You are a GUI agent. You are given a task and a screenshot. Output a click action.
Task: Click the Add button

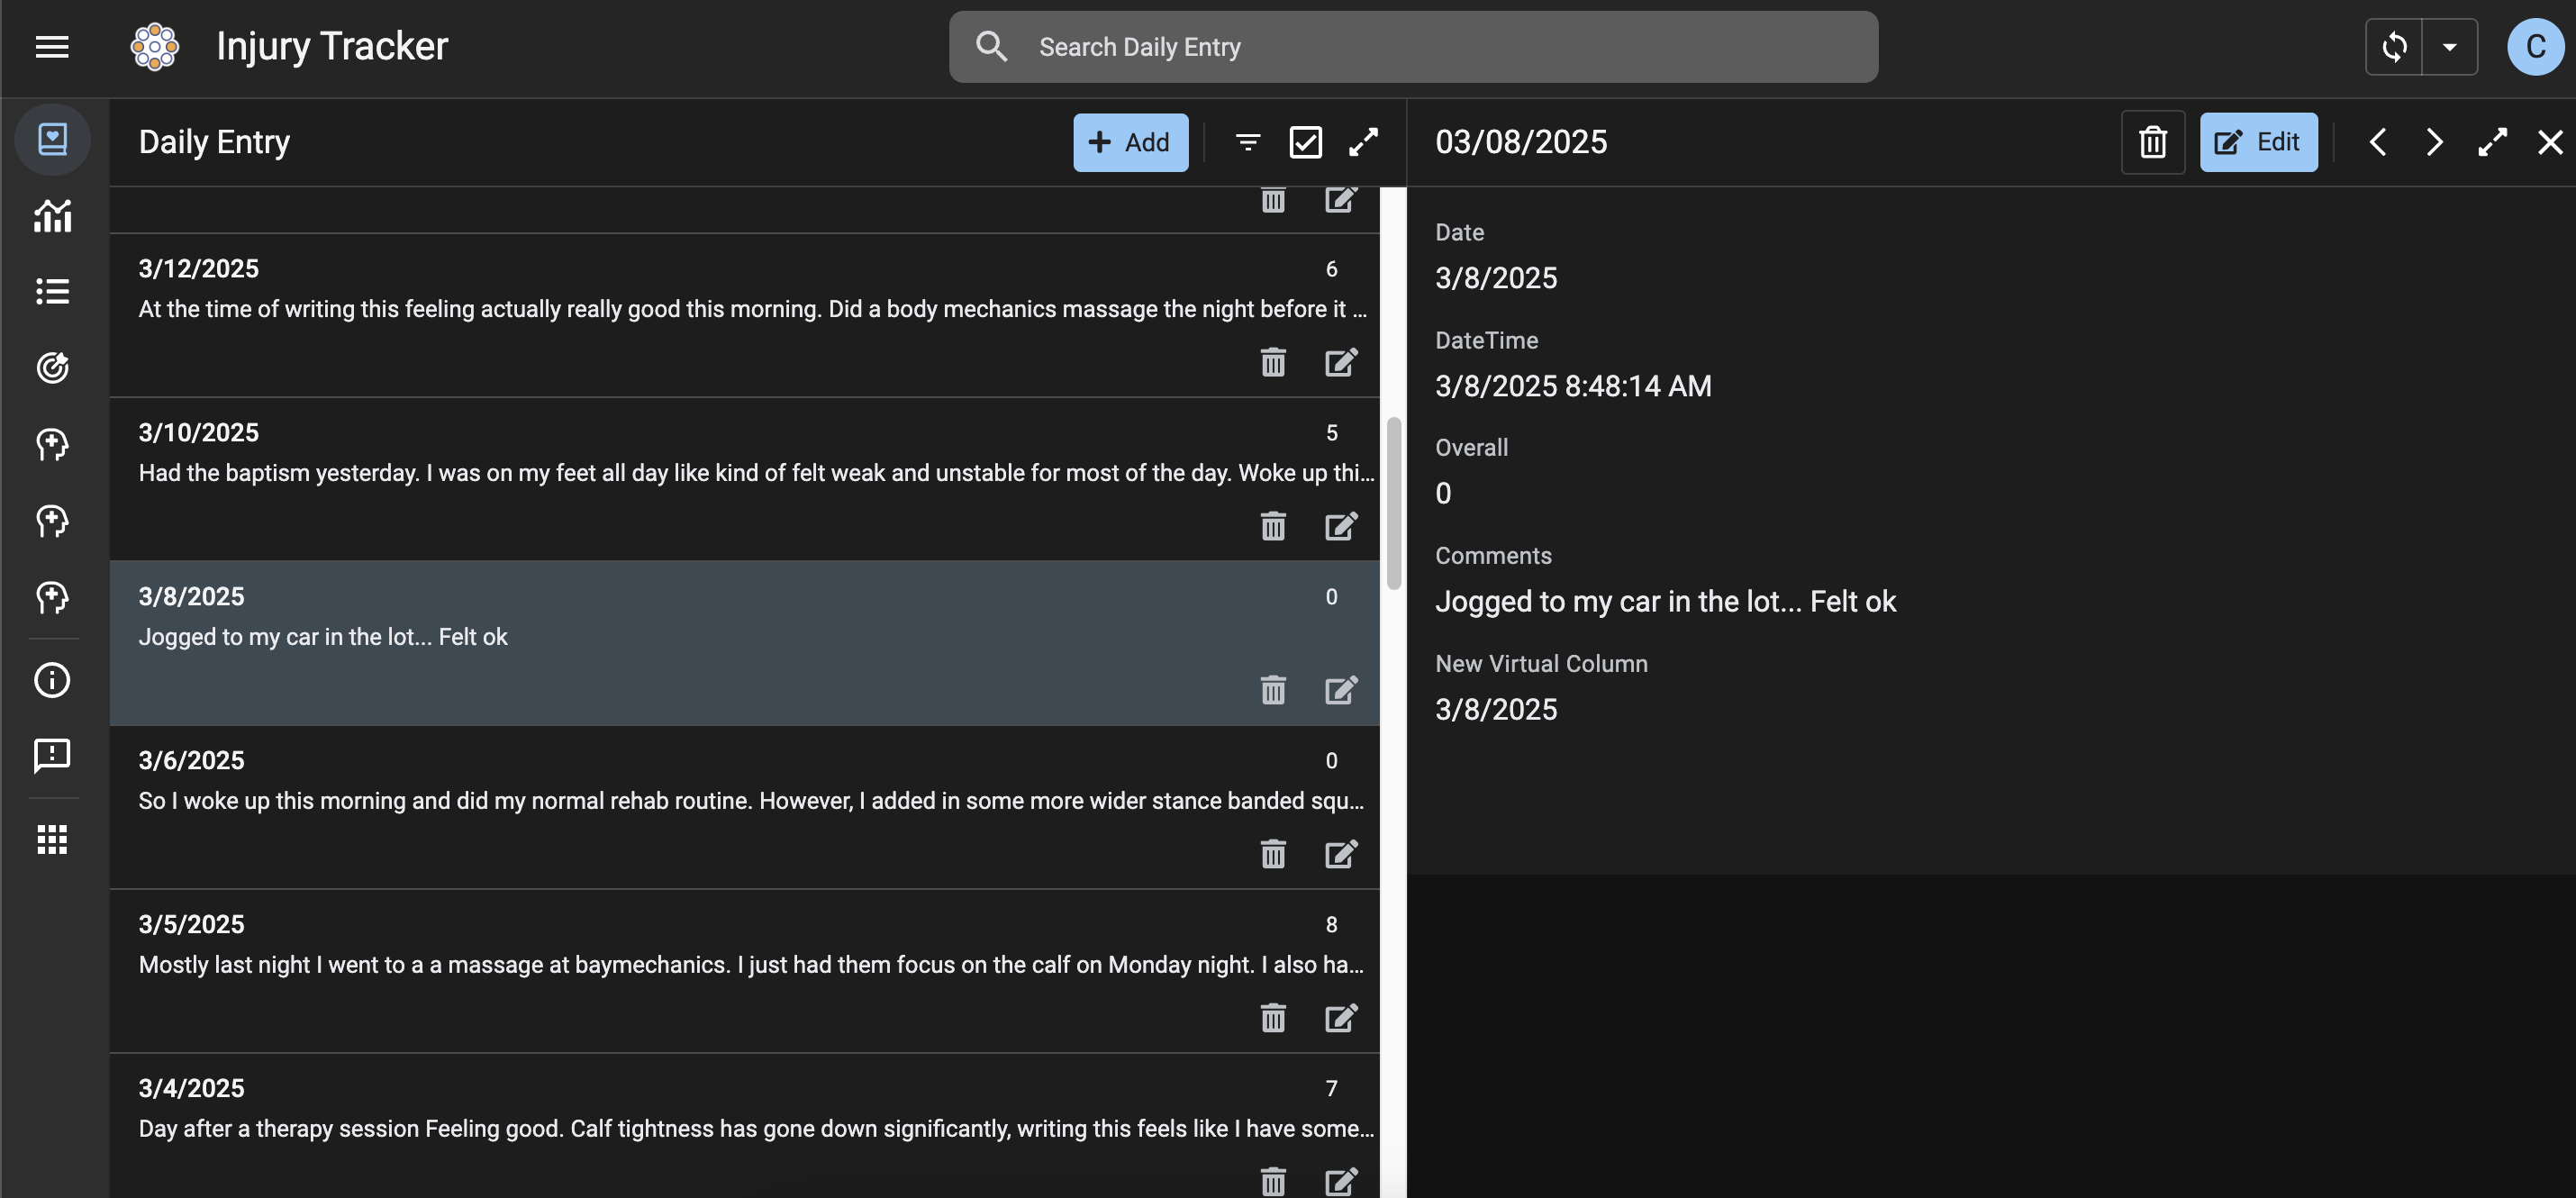click(x=1130, y=142)
